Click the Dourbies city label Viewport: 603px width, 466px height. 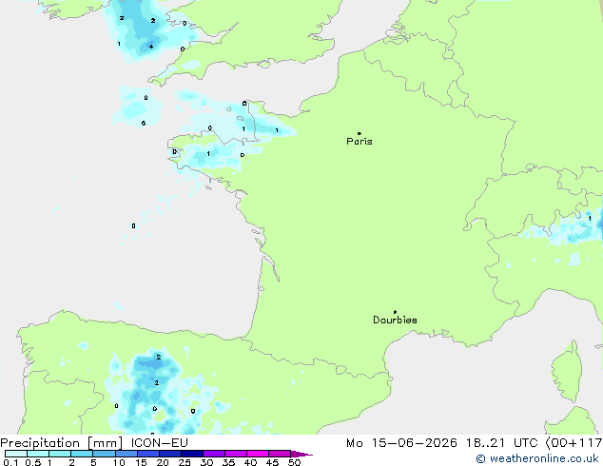(395, 320)
